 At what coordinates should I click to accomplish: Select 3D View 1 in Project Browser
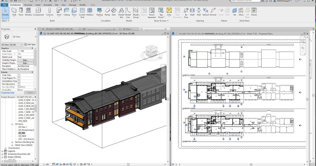[x=23, y=127]
